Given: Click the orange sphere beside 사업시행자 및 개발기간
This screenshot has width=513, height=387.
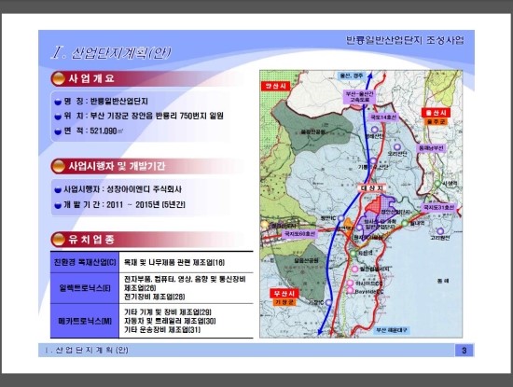Looking at the screenshot, I should point(58,166).
